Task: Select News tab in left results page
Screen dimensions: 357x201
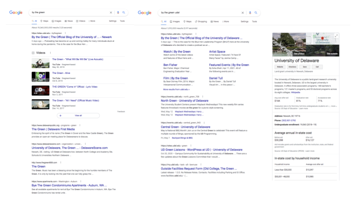Action: tap(68, 21)
